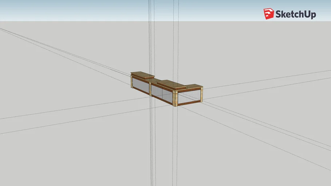The width and height of the screenshot is (331, 186).
Task: Pick the right pair of vertical guide lines
Action: [x=174, y=36]
